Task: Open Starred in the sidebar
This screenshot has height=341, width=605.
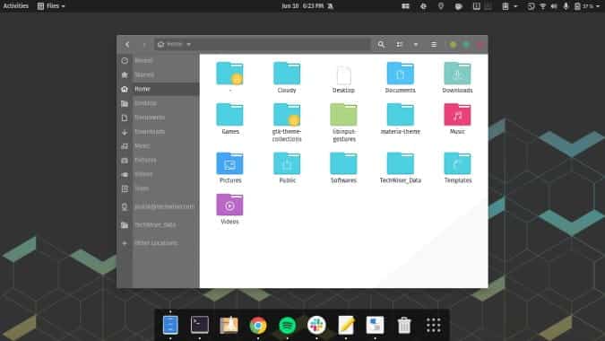Action: pos(158,74)
